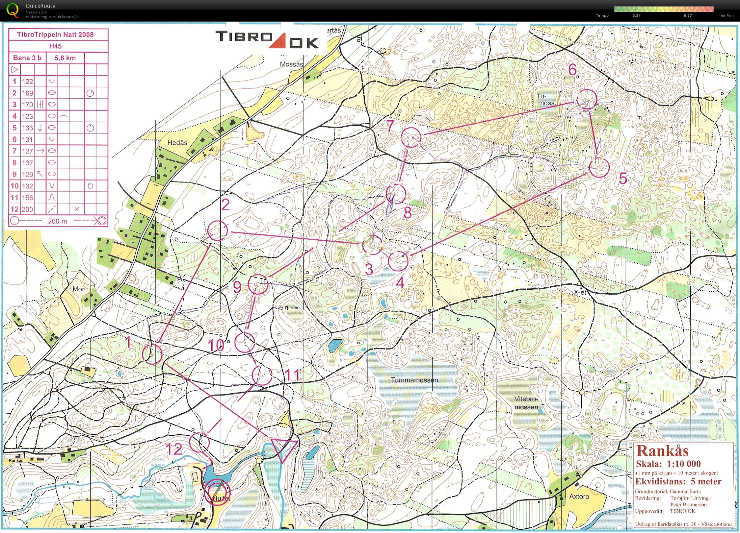740x533 pixels.
Task: Click control circle 1 on the map
Action: click(152, 354)
